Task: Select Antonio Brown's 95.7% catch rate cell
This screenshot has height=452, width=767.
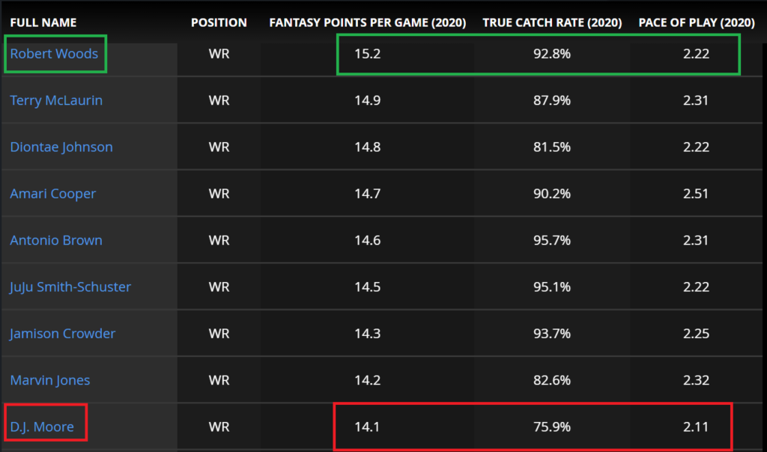Action: 552,239
